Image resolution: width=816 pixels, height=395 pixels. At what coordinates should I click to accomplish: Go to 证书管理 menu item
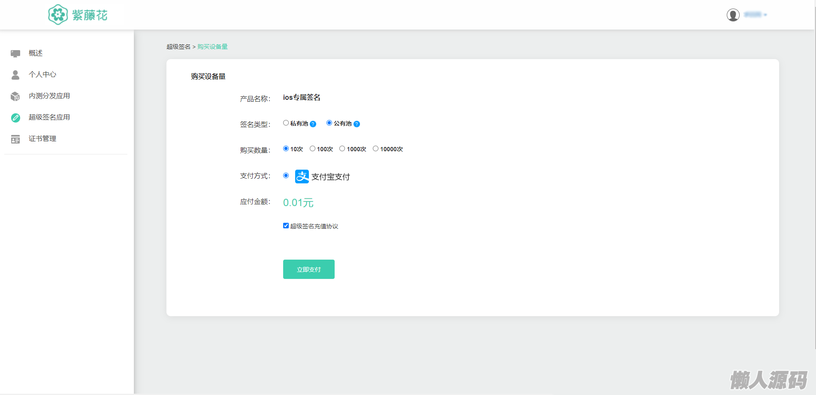42,139
